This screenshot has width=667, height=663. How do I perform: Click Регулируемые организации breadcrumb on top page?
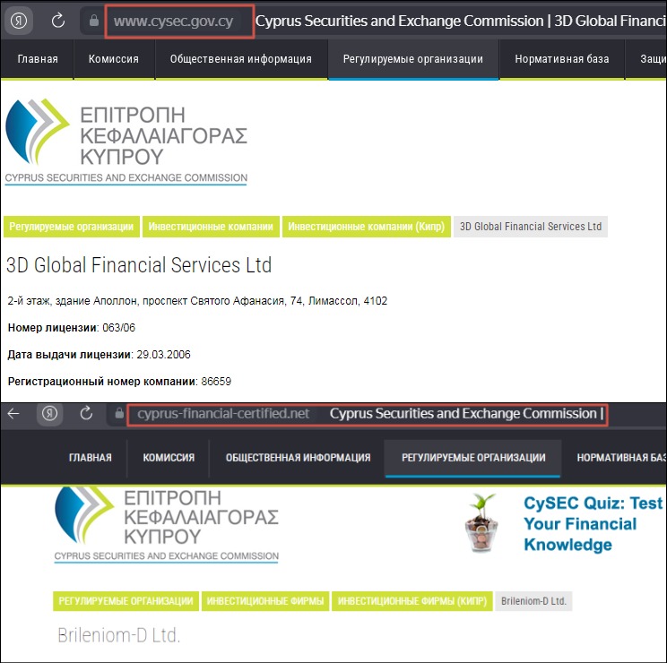pos(72,227)
